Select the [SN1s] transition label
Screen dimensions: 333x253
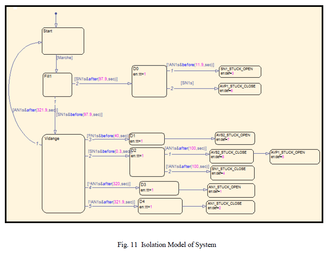pos(187,83)
